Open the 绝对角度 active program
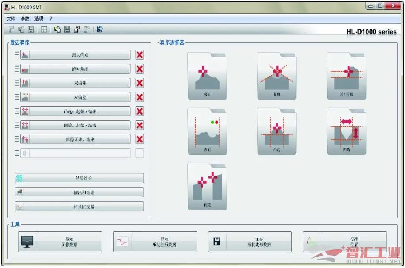Image resolution: width=405 pixels, height=268 pixels. coord(76,69)
